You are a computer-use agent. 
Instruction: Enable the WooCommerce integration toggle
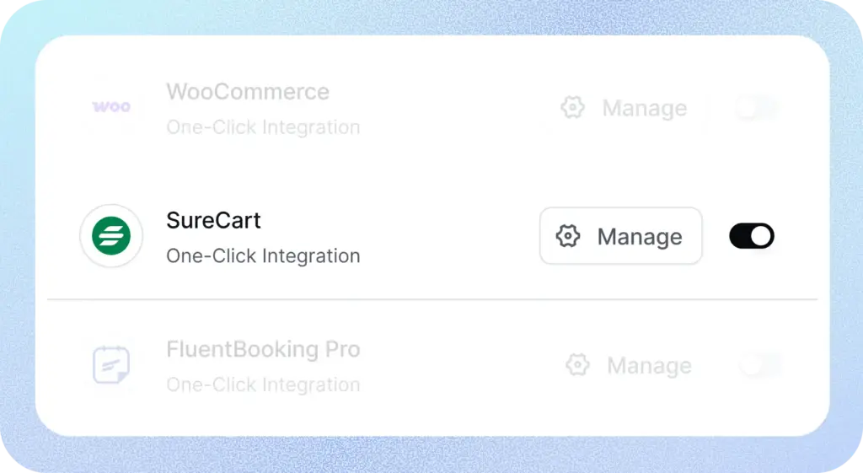pyautogui.click(x=756, y=108)
